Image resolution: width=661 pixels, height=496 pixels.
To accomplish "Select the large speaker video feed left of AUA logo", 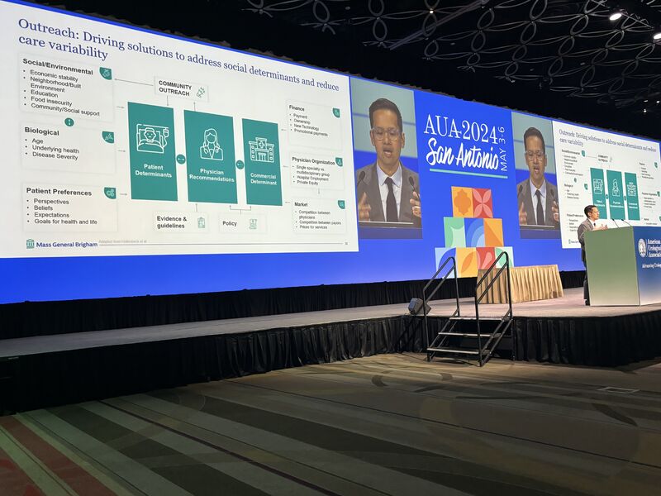I will (385, 158).
